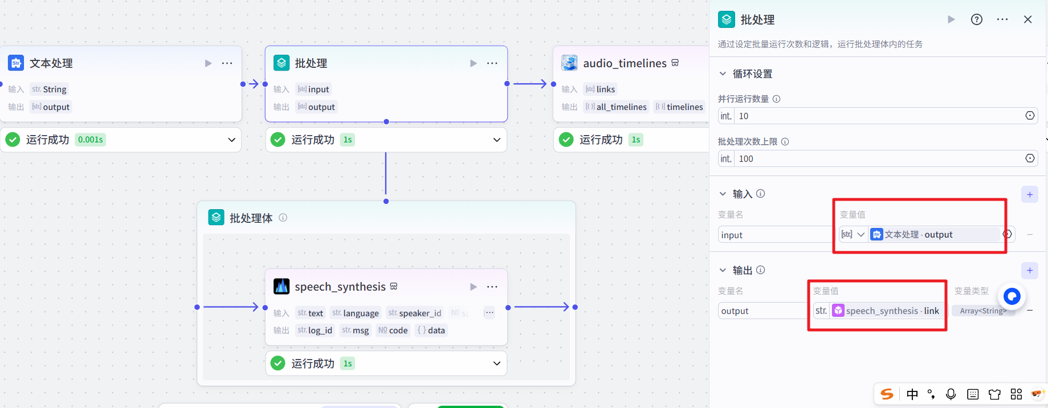Open the type dropdown beside 文本处理 · output
Viewport: 1048px width, 408px height.
coord(853,234)
